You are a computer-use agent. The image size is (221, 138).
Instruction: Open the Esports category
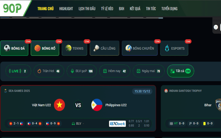click(x=174, y=49)
